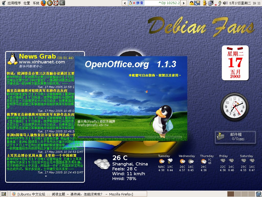The image size is (262, 197).
Task: Switch to the Mozilla Firefox taskbar window
Action: (x=79, y=194)
